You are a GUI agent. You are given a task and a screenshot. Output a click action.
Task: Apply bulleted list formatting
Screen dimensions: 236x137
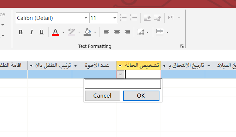[123, 18]
